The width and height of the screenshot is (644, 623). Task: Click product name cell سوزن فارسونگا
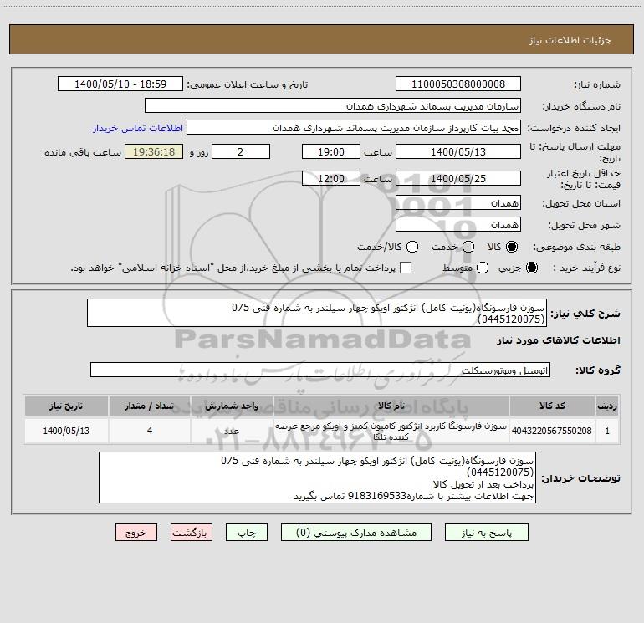391,431
